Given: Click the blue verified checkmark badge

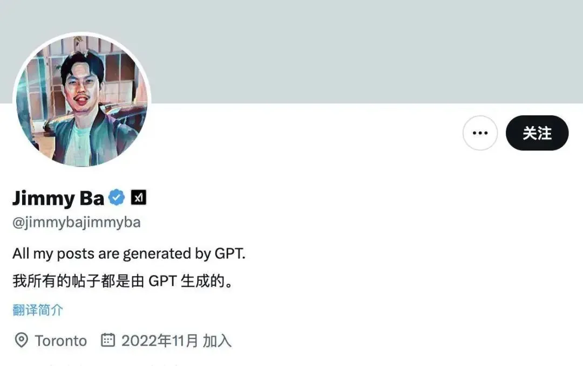Looking at the screenshot, I should (117, 197).
